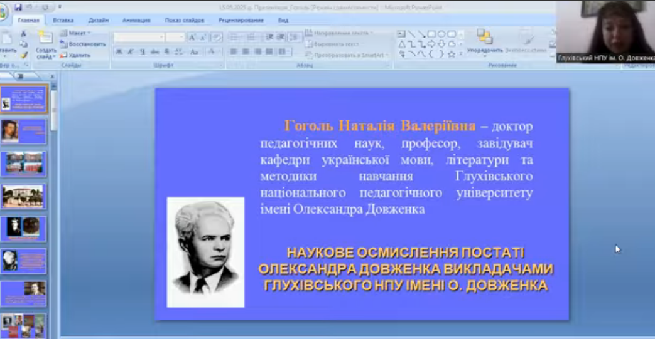Click the Восстановить button

click(83, 44)
